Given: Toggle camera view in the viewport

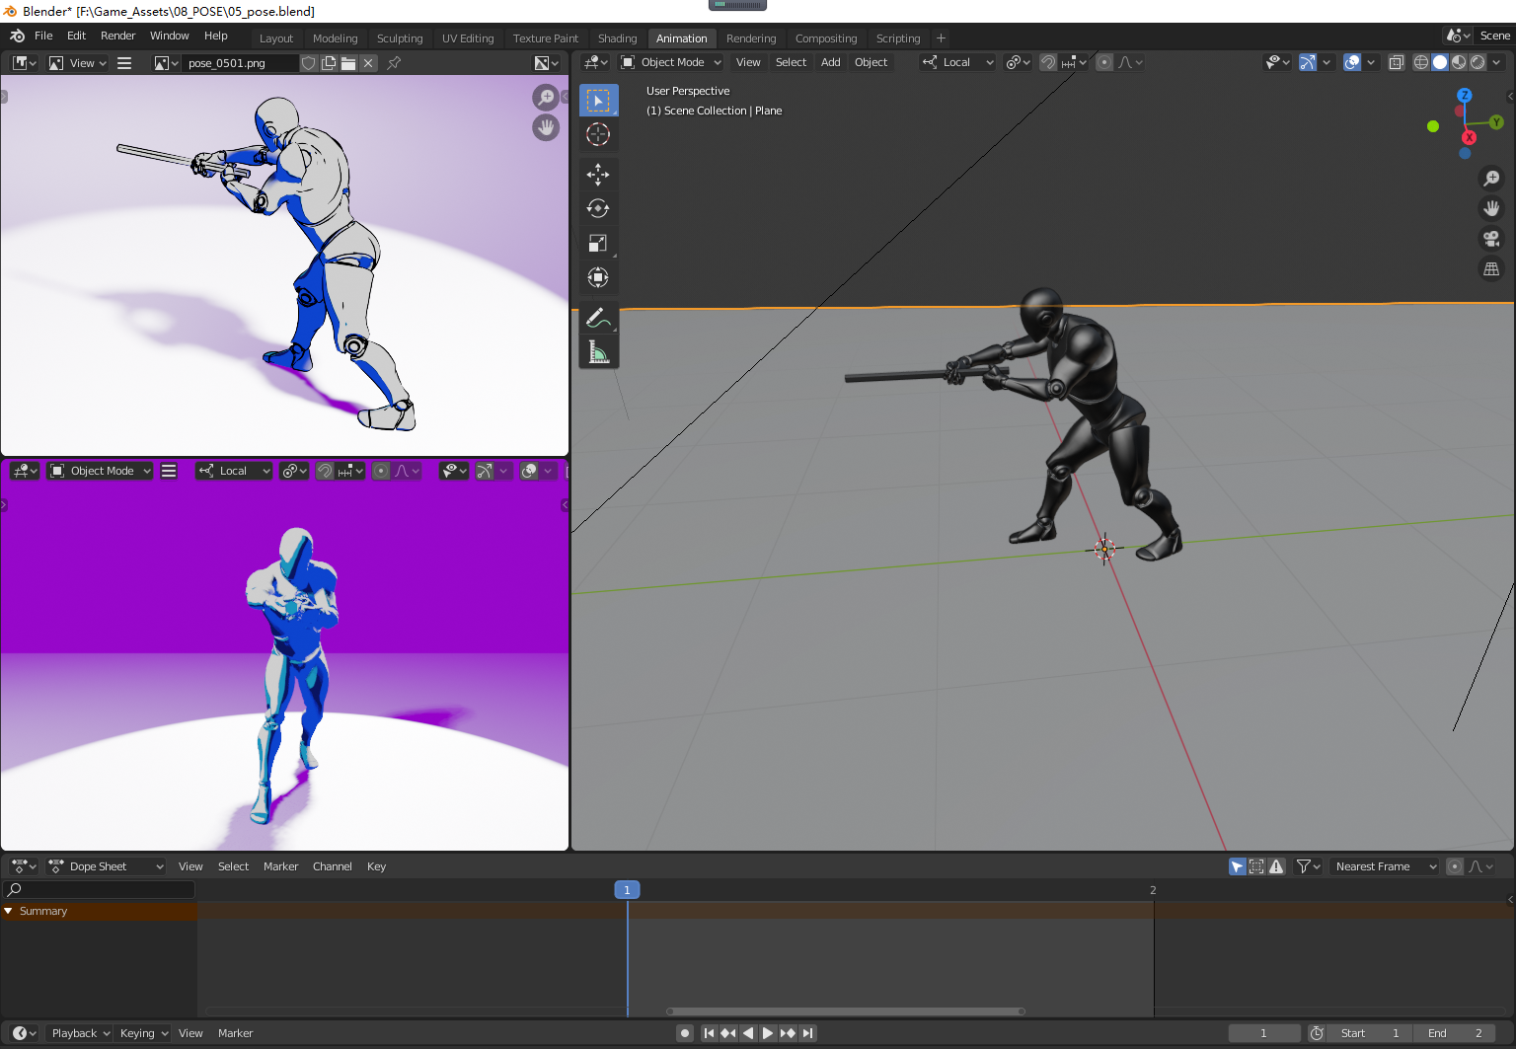Looking at the screenshot, I should click(x=1491, y=239).
